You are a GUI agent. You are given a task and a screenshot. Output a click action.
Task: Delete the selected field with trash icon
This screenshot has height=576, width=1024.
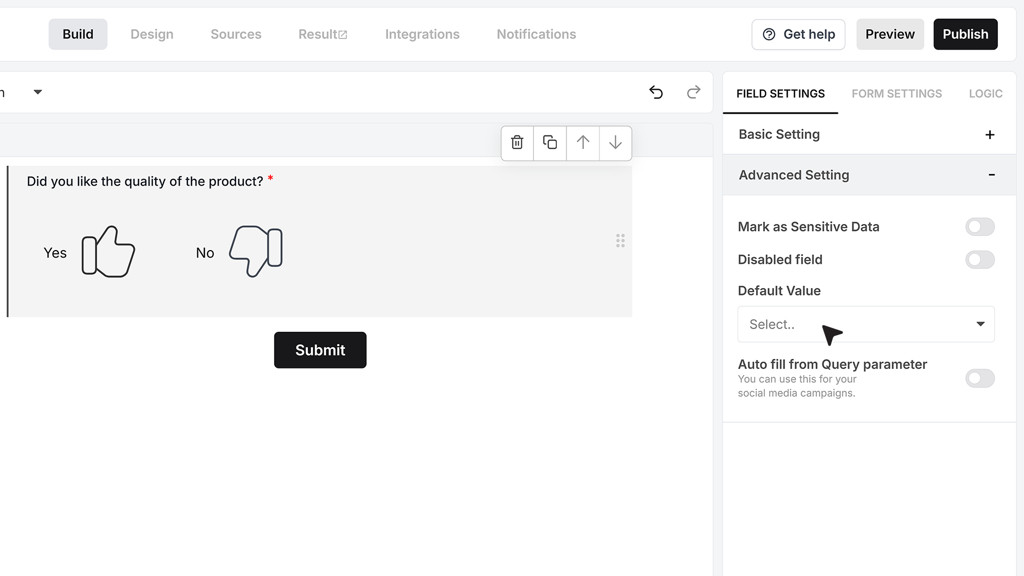(x=517, y=143)
